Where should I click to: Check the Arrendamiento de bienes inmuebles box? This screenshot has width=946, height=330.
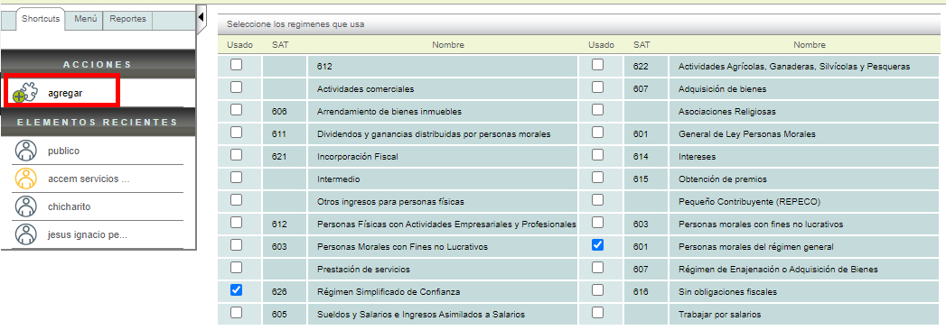(x=237, y=110)
